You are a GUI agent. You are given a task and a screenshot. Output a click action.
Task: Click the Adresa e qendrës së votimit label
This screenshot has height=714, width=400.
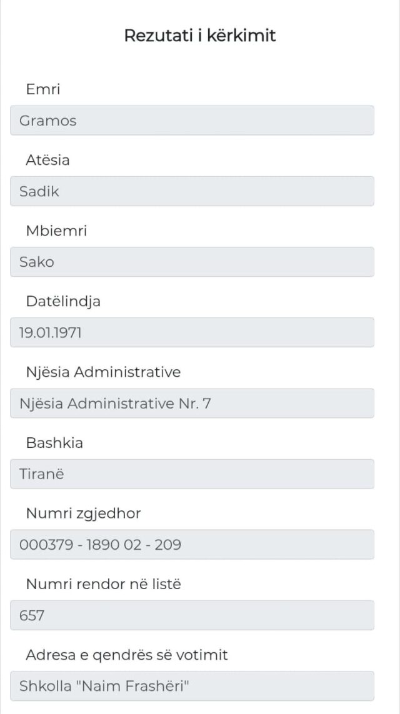point(127,655)
